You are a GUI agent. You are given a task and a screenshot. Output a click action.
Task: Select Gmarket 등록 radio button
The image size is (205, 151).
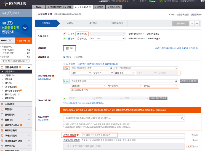(x=69, y=39)
